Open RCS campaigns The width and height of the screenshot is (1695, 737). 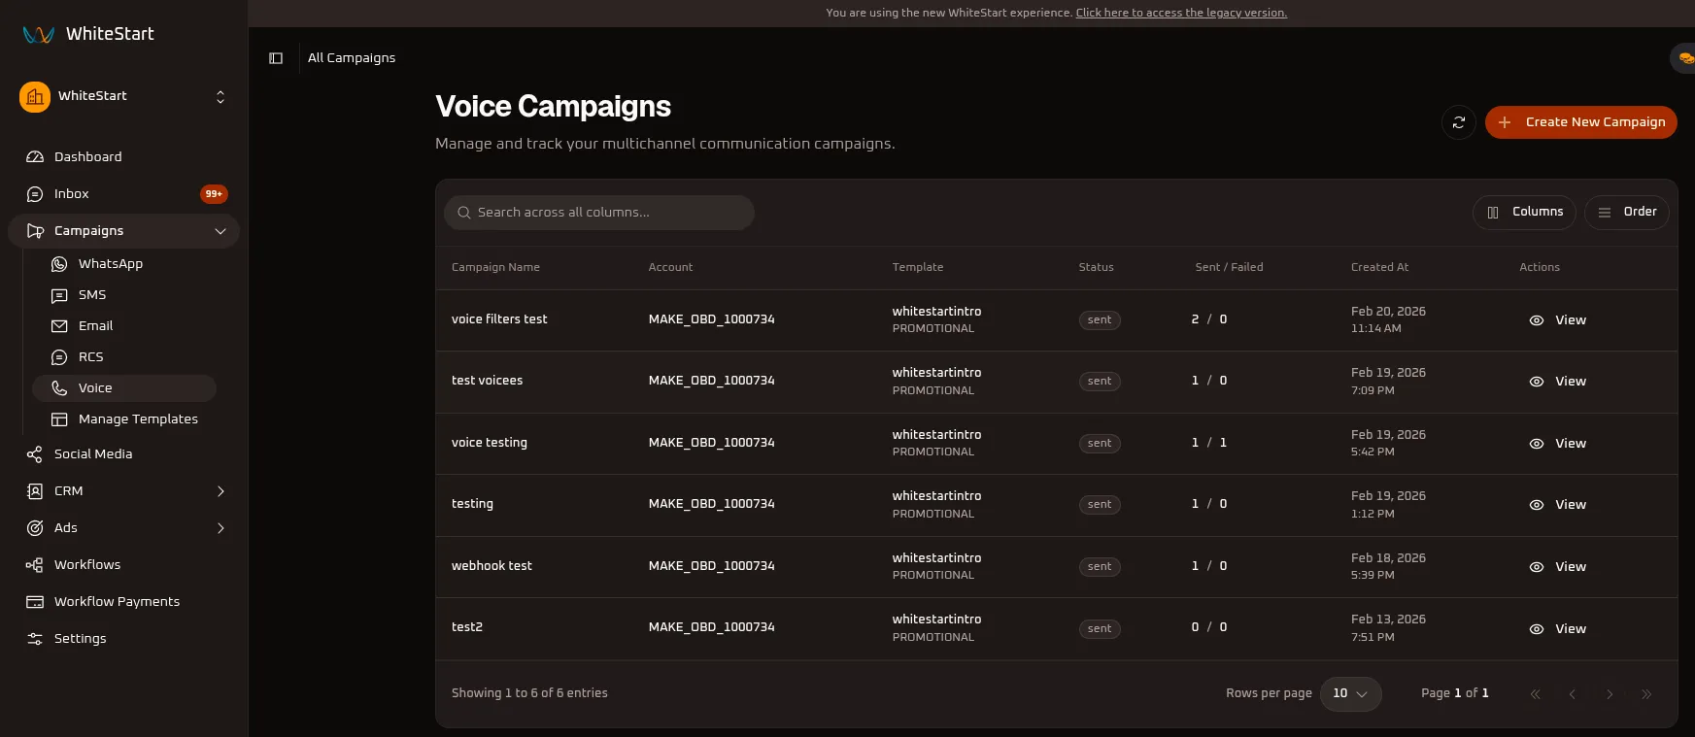(x=124, y=356)
